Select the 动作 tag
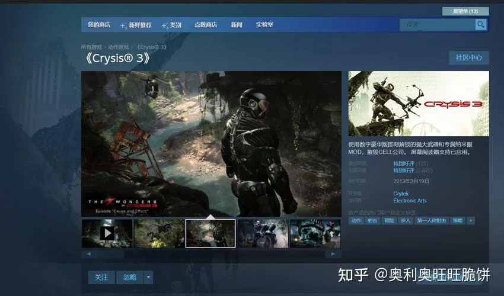The width and height of the screenshot is (504, 296). (356, 221)
